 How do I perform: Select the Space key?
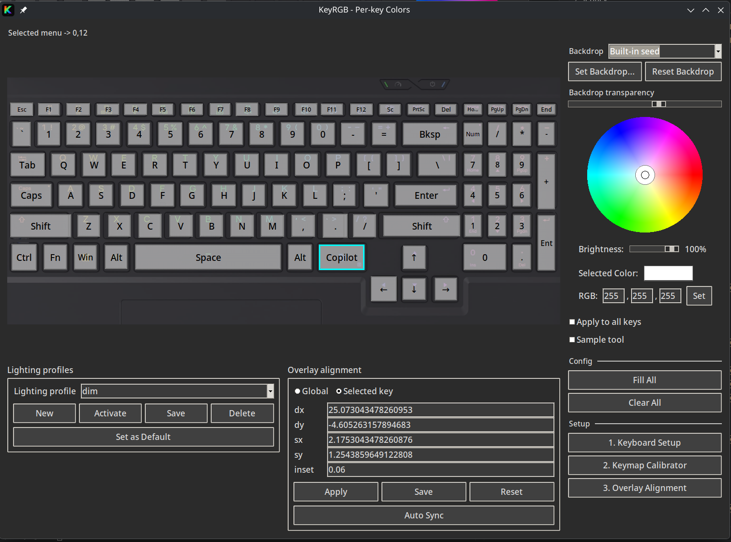click(x=208, y=258)
